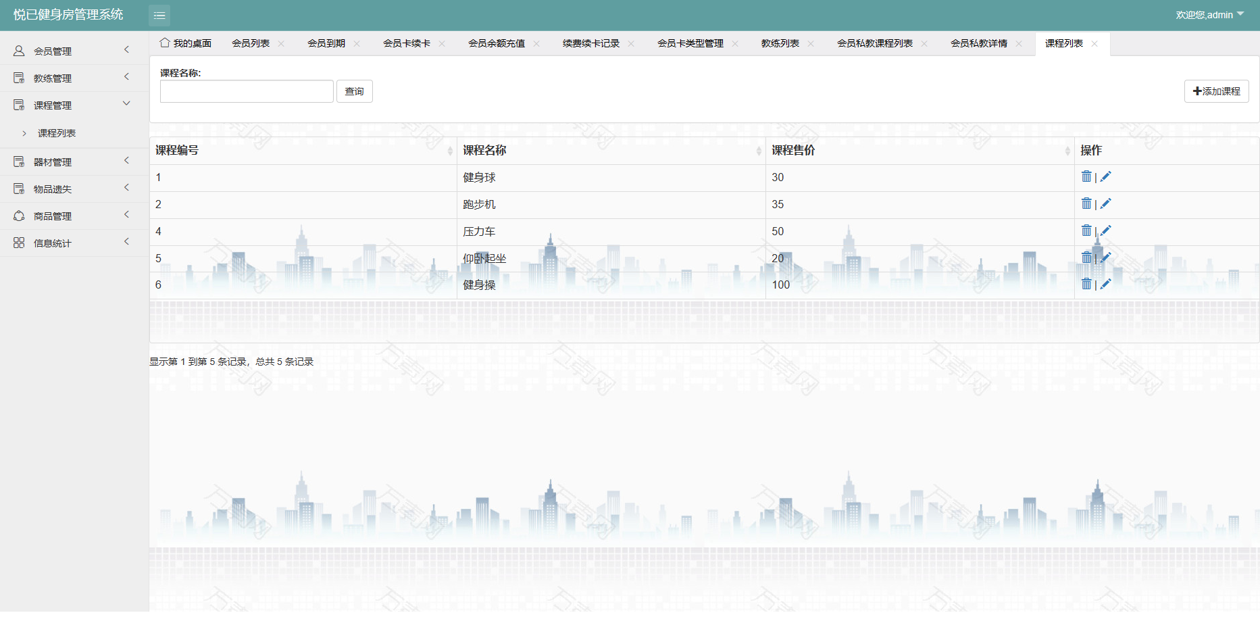Image resolution: width=1260 pixels, height=640 pixels.
Task: Click trash icon for 压力车 course
Action: coord(1086,230)
